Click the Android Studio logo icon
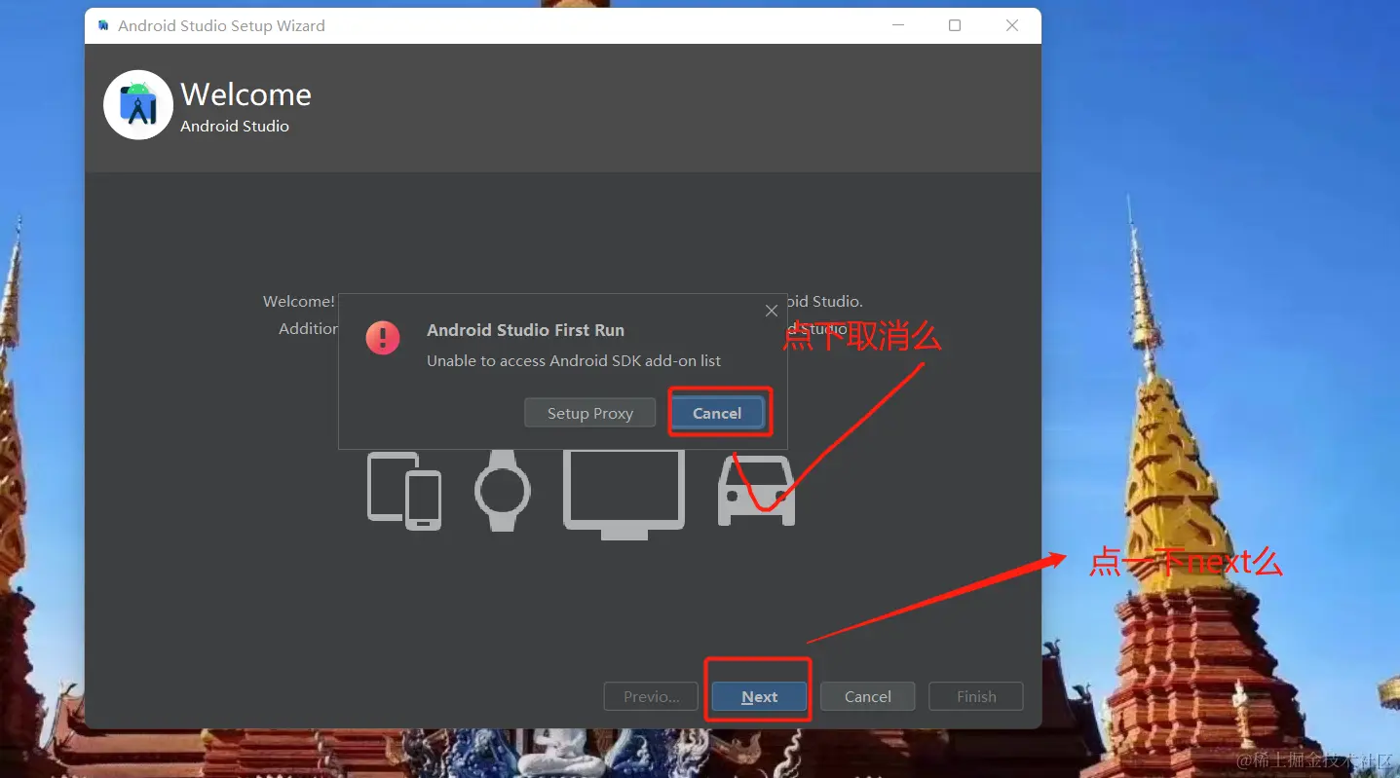 click(138, 105)
